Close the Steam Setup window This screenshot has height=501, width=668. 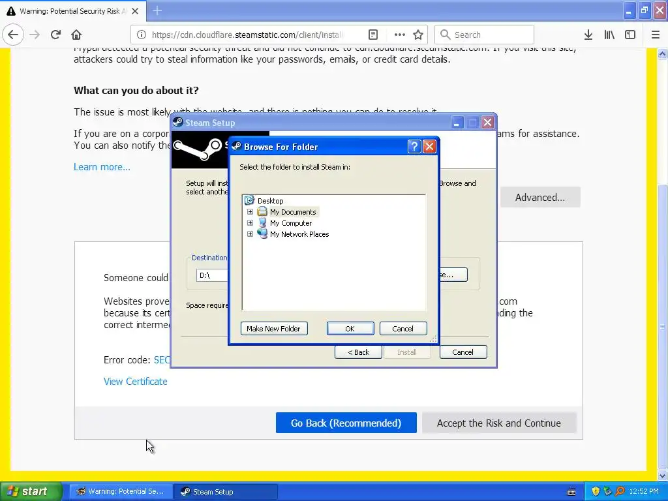[487, 123]
